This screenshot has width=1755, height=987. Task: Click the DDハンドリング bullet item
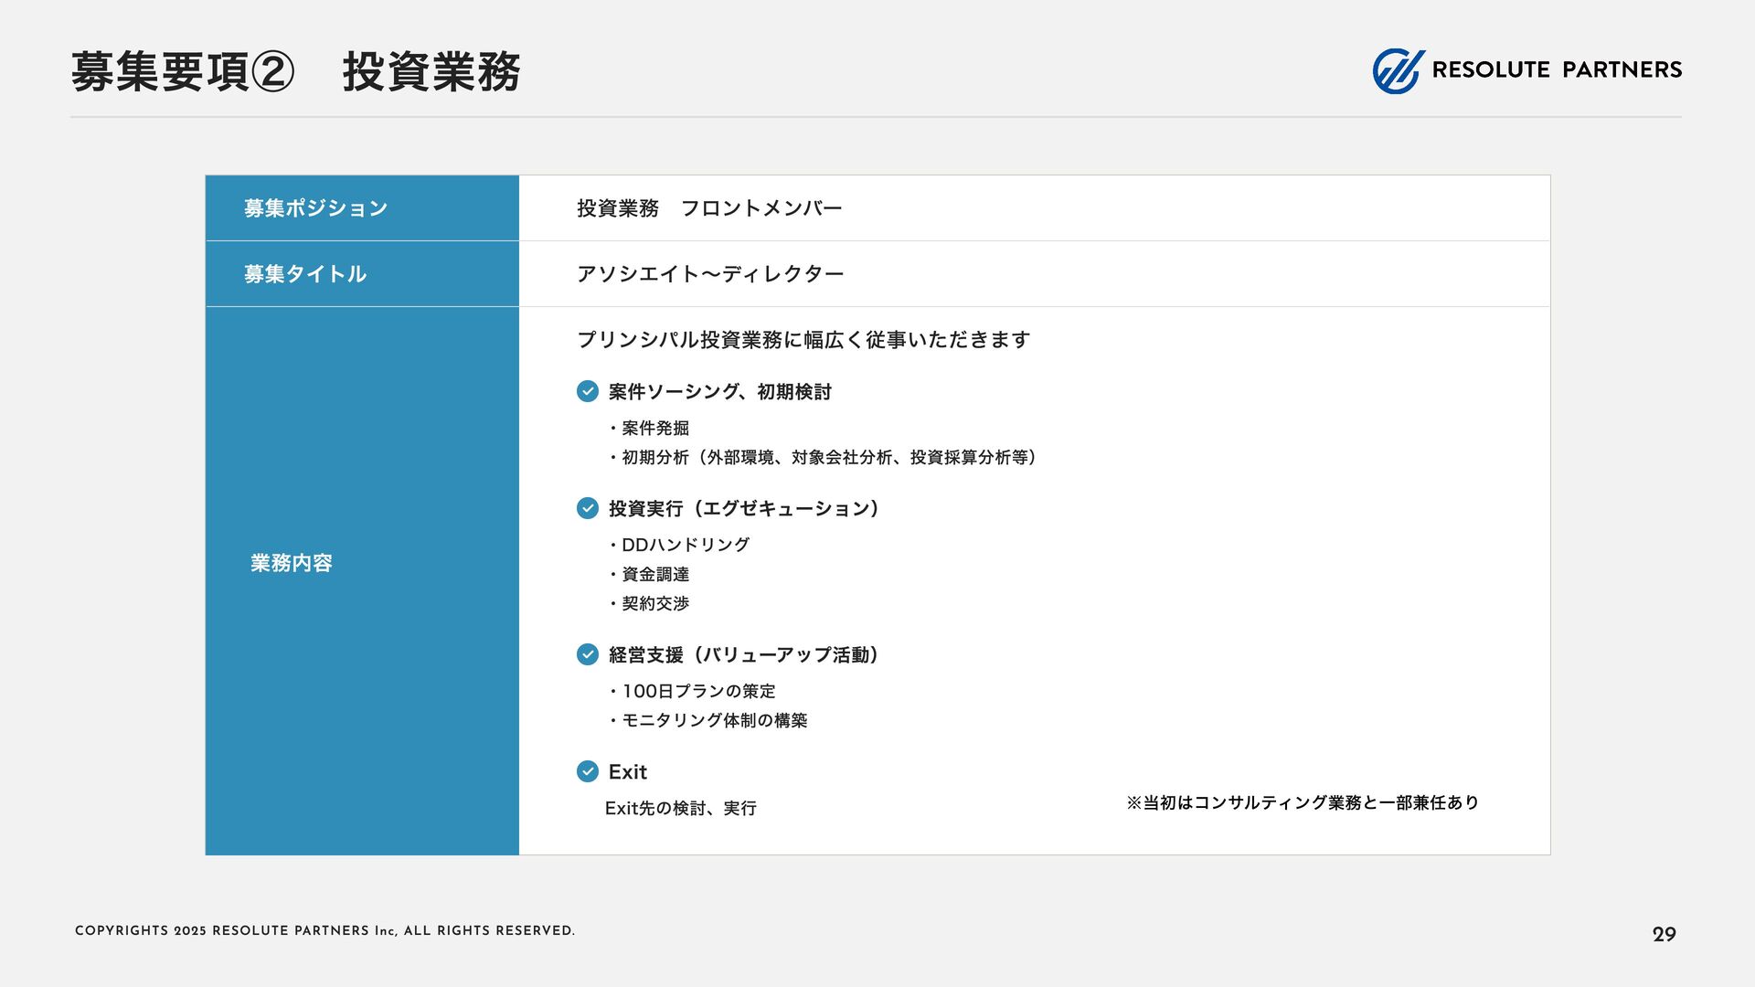point(685,545)
